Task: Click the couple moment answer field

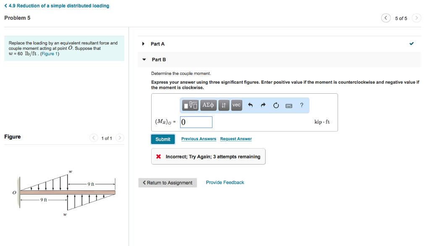Action: (196, 122)
